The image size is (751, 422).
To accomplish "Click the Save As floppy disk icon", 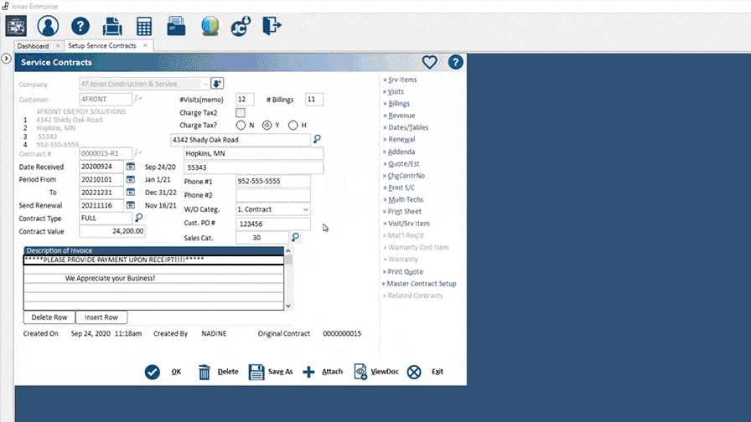I will (256, 372).
